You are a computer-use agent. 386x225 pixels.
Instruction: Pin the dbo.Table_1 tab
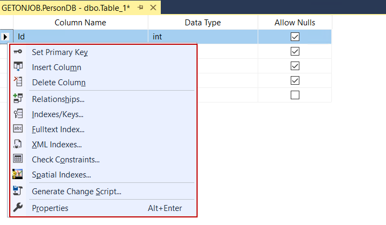pyautogui.click(x=140, y=8)
